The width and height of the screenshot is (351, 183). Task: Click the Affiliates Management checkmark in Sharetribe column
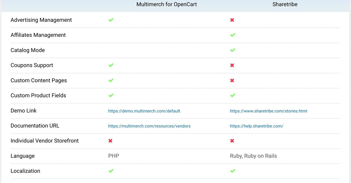(232, 35)
